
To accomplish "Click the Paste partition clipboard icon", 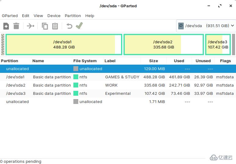I will 55,26.
